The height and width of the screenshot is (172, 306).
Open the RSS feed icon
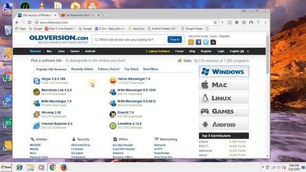[191, 42]
